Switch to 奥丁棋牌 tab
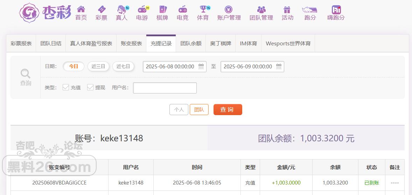The width and height of the screenshot is (412, 195). 221,44
